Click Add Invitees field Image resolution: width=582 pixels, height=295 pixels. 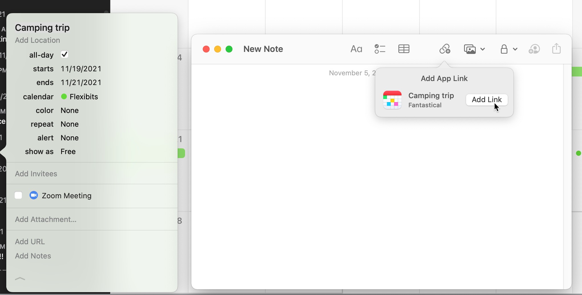(x=36, y=174)
